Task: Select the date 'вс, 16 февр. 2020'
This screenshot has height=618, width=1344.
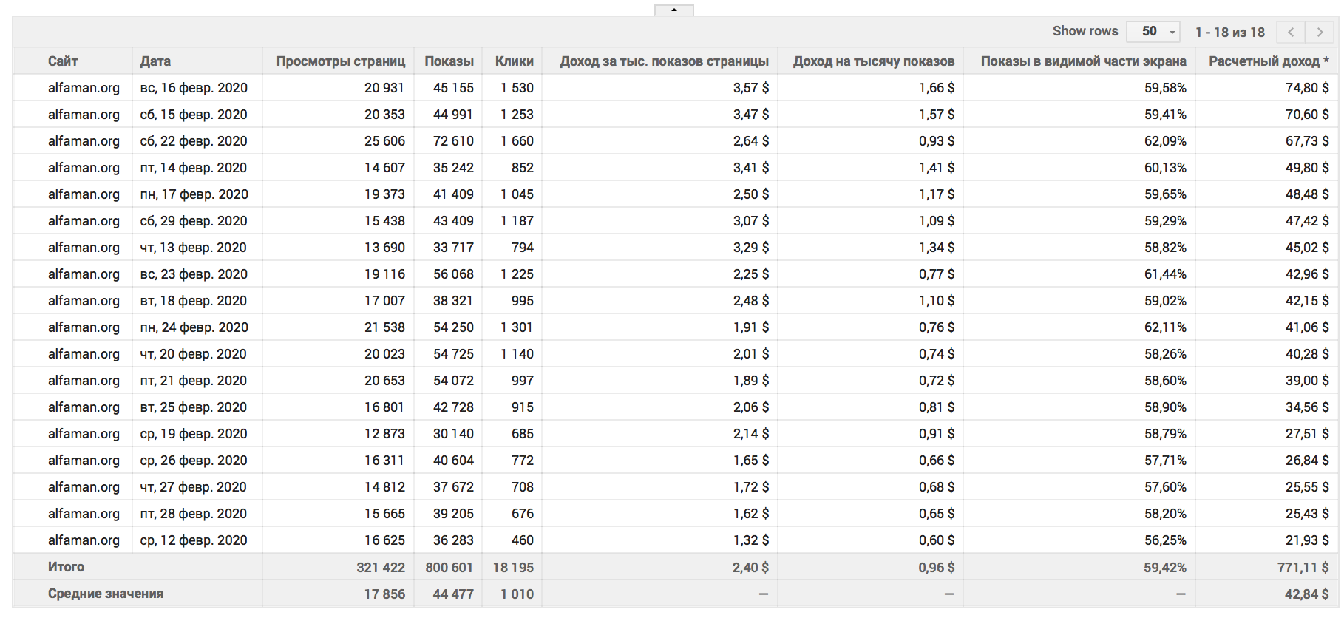Action: 194,88
